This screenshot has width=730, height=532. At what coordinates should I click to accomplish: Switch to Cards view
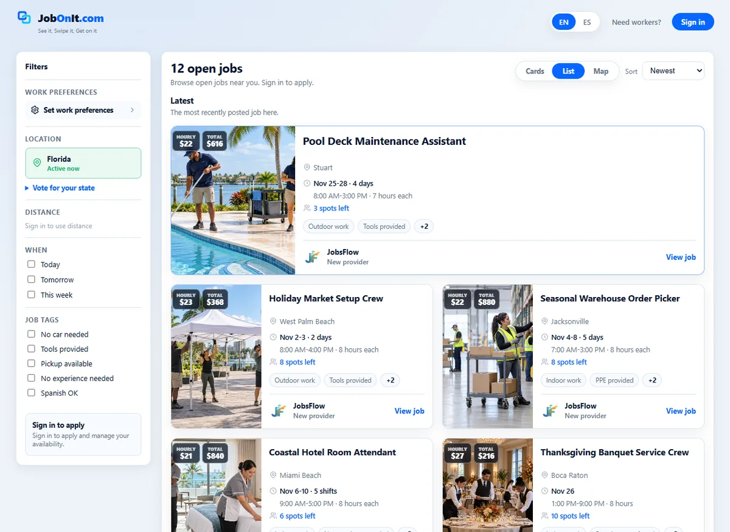click(x=535, y=71)
